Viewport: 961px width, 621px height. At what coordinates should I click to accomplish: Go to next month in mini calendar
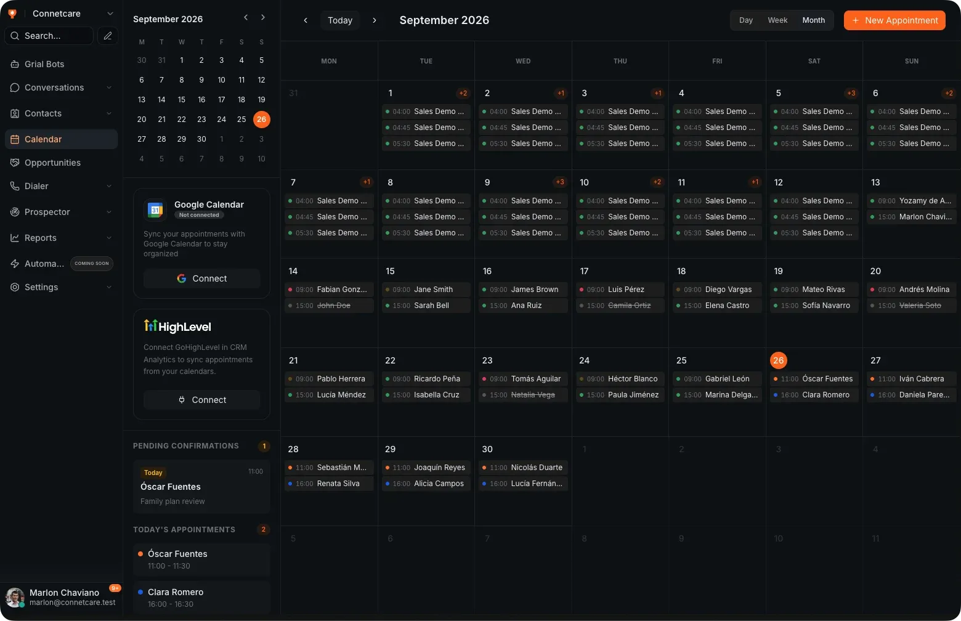(x=263, y=18)
